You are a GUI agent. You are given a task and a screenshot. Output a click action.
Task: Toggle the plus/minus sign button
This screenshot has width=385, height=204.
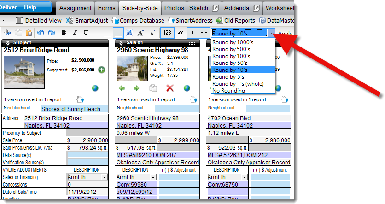[x=203, y=33]
